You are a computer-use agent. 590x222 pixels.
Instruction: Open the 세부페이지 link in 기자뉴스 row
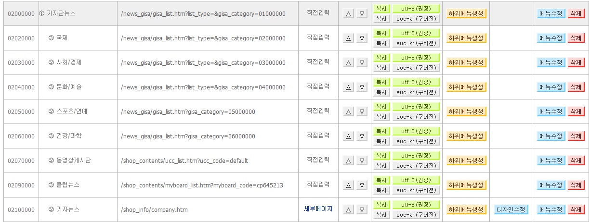pyautogui.click(x=318, y=209)
